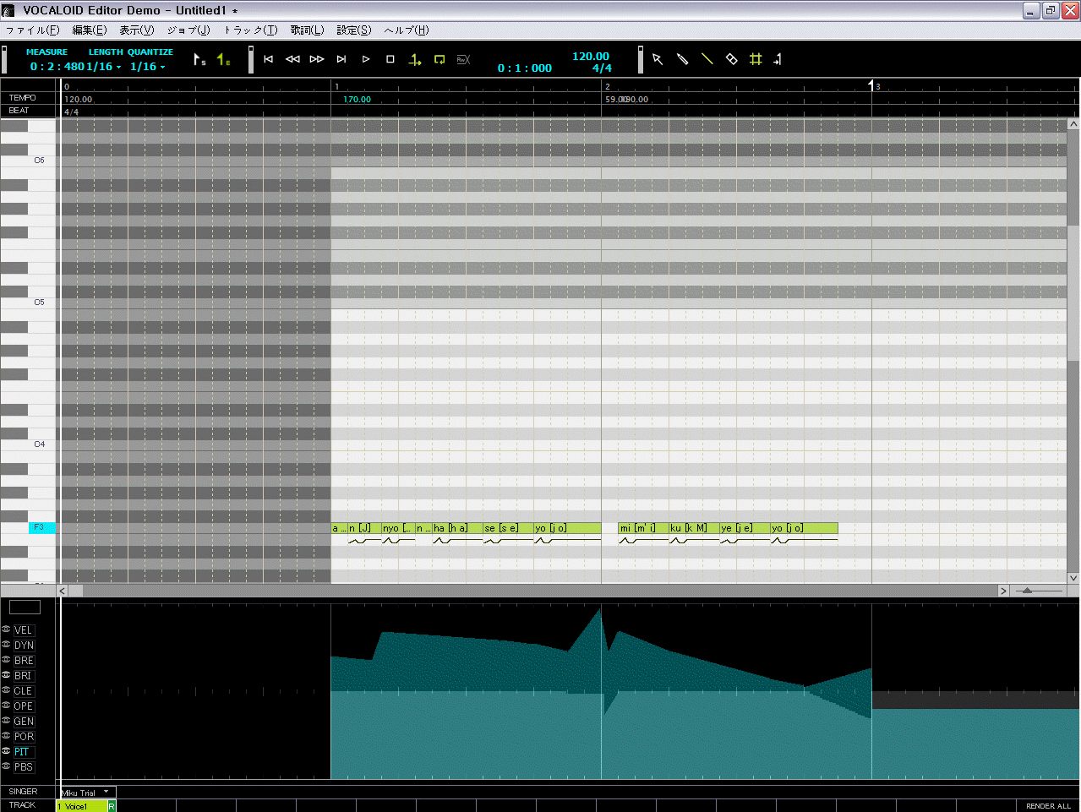Viewport: 1081px width, 812px height.
Task: Select the BRI control parameter
Action: tap(24, 676)
